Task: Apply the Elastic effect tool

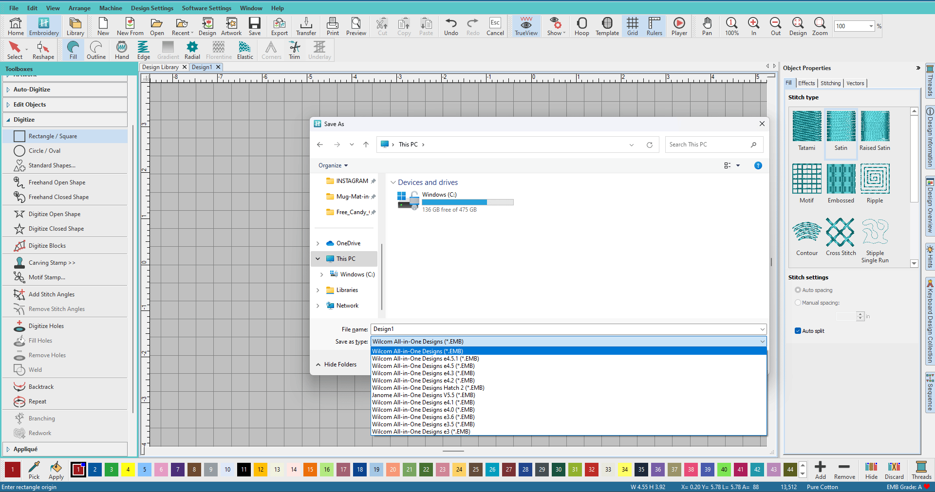Action: (245, 50)
